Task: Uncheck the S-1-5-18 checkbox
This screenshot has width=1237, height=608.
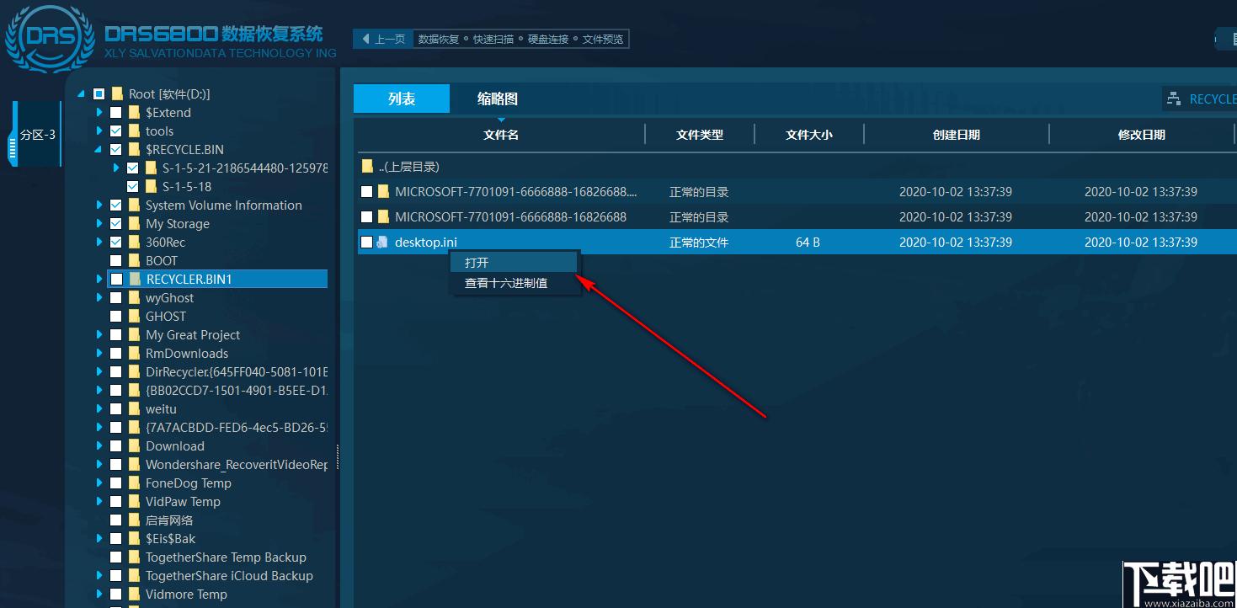Action: pos(133,187)
